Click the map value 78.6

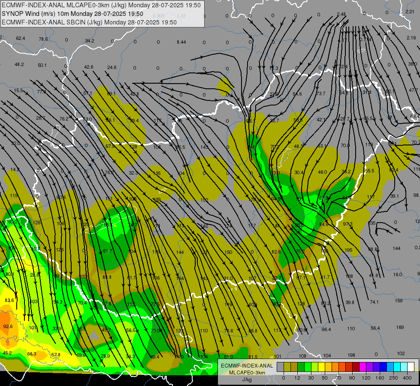point(43,39)
